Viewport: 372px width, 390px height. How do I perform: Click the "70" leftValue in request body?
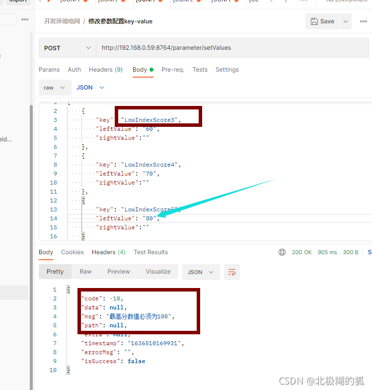click(x=149, y=174)
